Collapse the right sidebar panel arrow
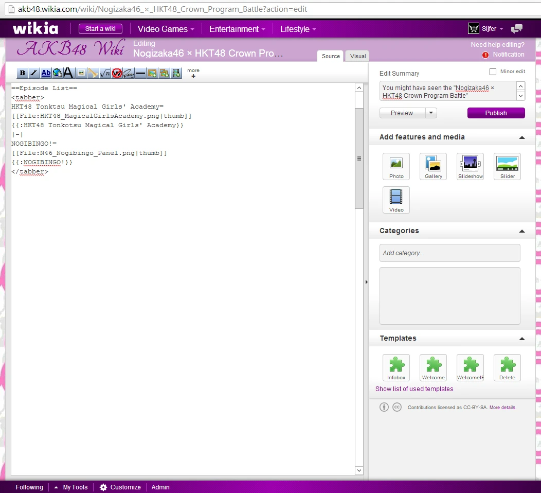The image size is (541, 493). tap(366, 282)
